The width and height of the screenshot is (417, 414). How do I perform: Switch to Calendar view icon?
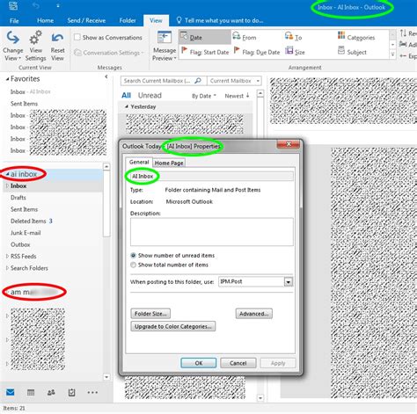31,392
